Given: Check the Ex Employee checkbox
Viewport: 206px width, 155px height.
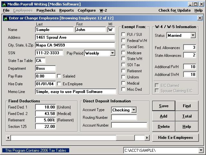Looking at the screenshot, I should (x=59, y=84).
